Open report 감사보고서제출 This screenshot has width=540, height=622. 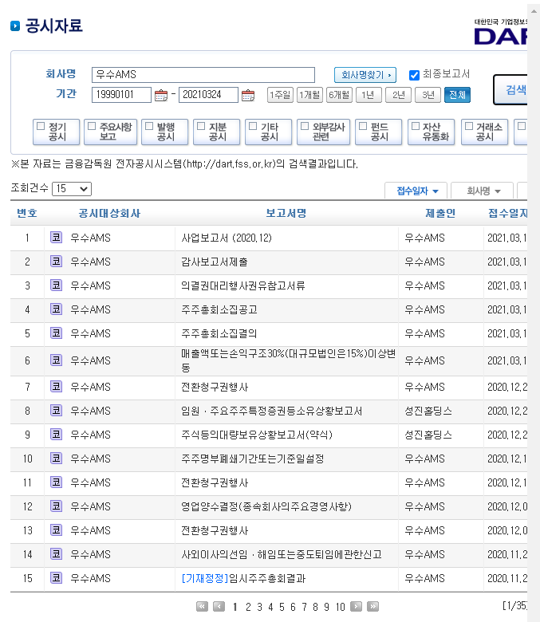[215, 262]
